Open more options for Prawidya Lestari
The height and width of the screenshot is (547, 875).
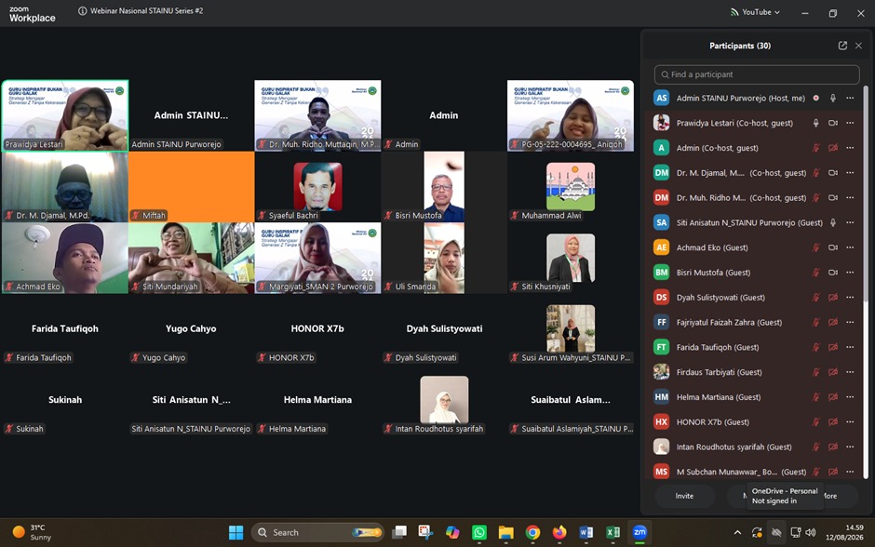click(x=850, y=123)
